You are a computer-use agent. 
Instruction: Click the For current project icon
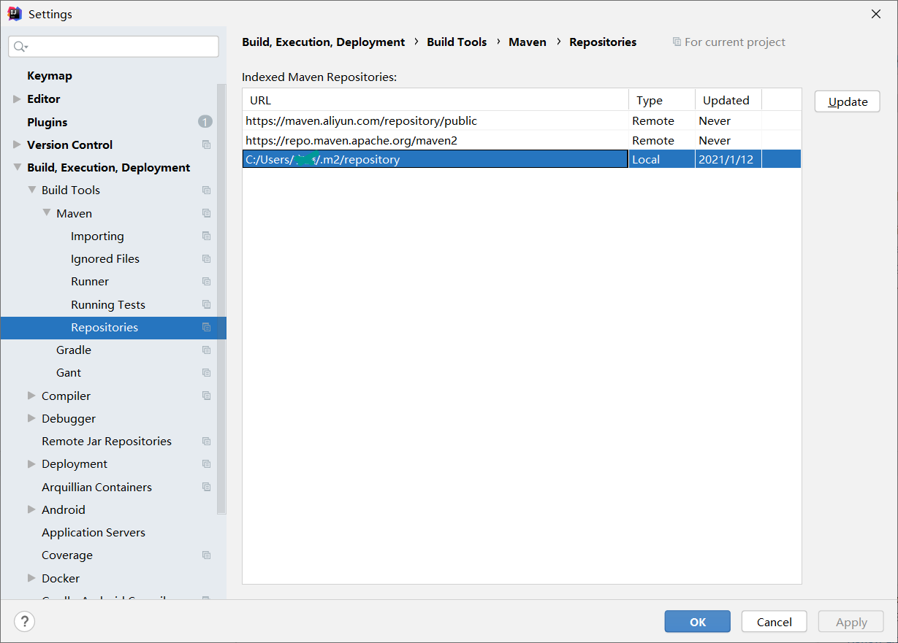coord(677,42)
